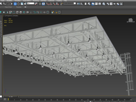Open the Animation menu

[18, 1]
